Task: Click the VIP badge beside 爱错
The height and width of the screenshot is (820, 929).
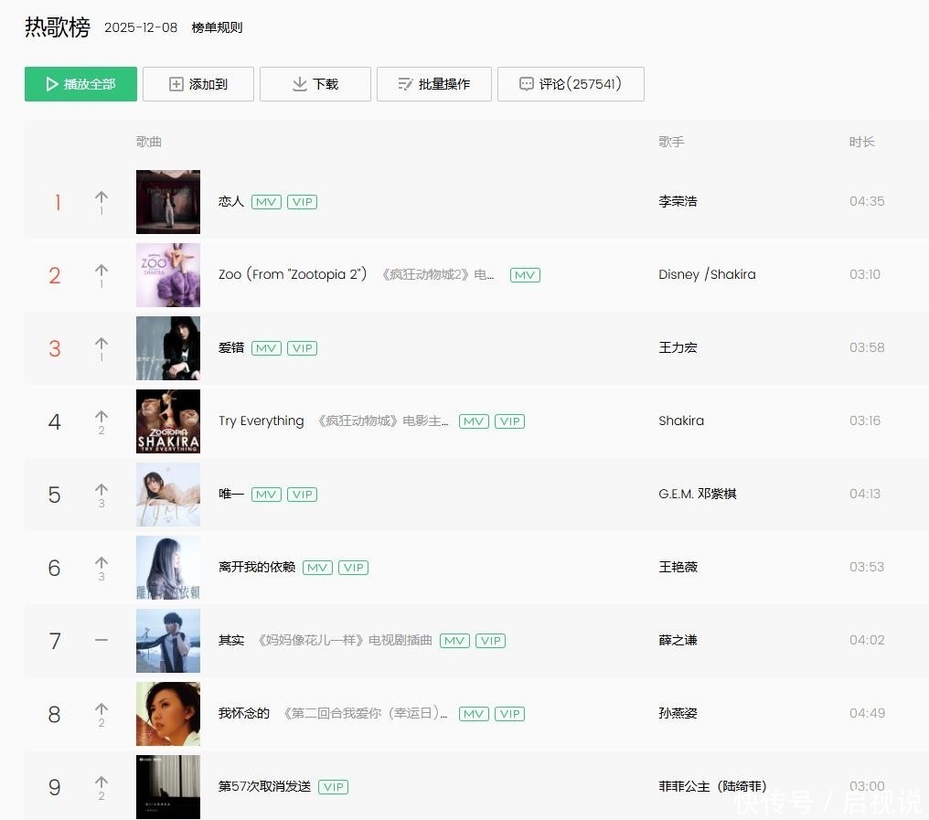Action: tap(302, 348)
